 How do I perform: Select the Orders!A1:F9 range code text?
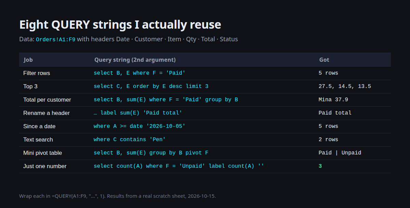[56, 40]
